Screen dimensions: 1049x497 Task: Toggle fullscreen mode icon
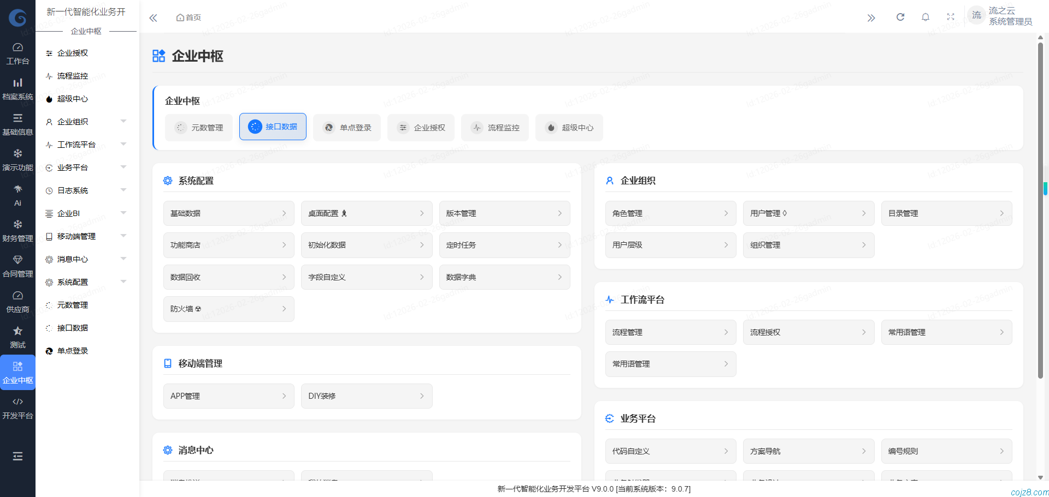point(950,17)
